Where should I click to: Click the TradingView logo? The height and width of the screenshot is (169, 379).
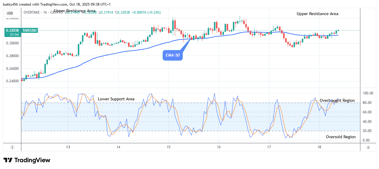(27, 160)
